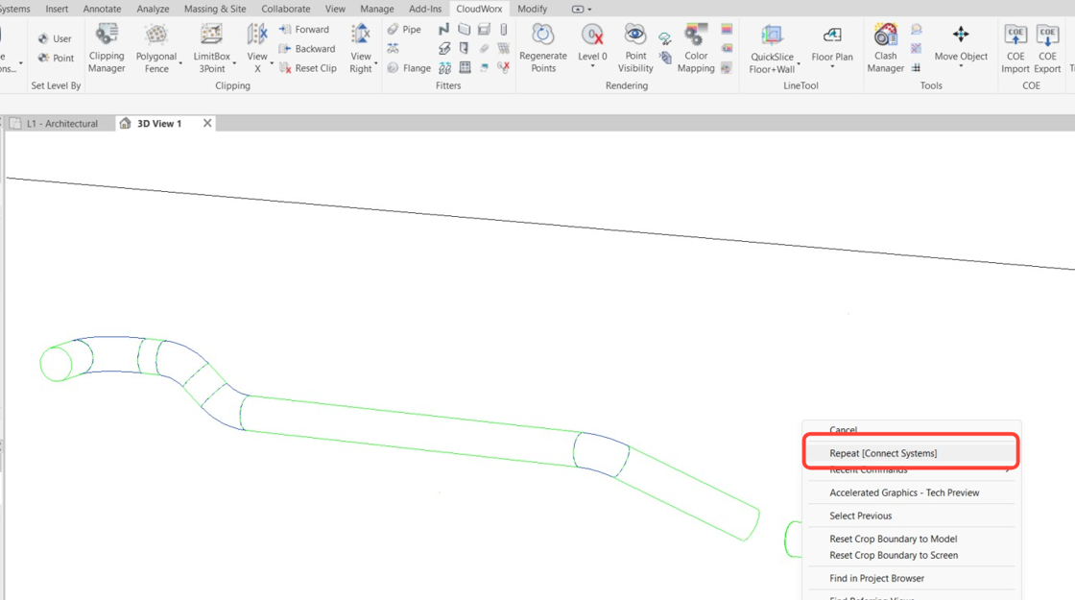Move clip plane Forward
The height and width of the screenshot is (600, 1075).
[x=303, y=30]
